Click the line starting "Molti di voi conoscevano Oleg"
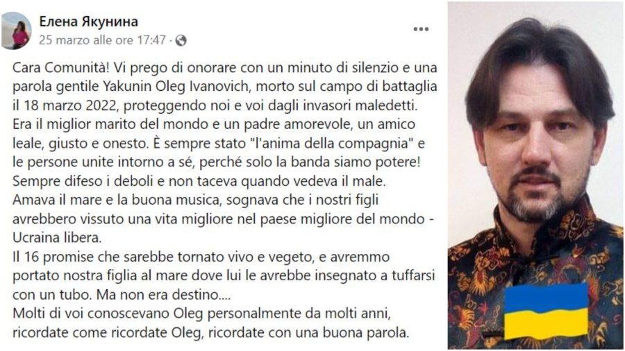 point(201,314)
